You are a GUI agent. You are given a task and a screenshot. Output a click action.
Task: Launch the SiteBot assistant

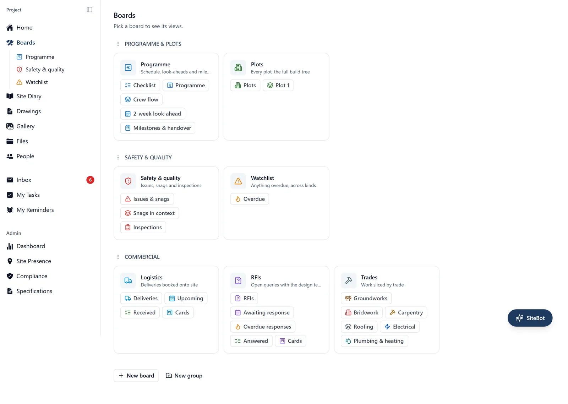pos(530,318)
